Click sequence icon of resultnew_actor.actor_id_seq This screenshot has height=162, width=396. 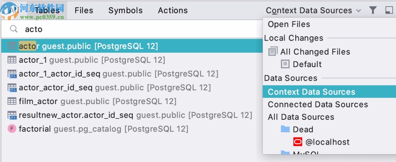[x=12, y=115]
